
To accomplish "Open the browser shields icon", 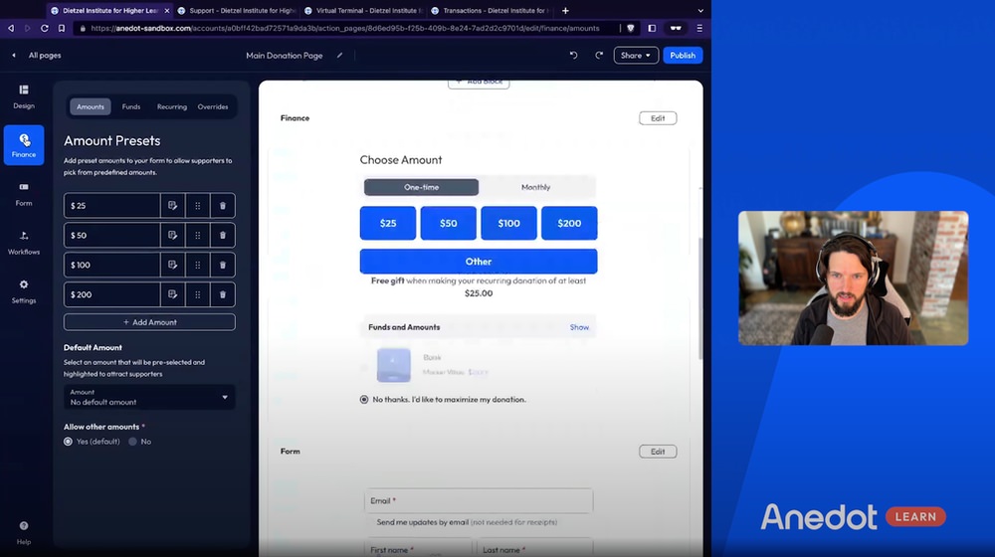I will [x=630, y=28].
